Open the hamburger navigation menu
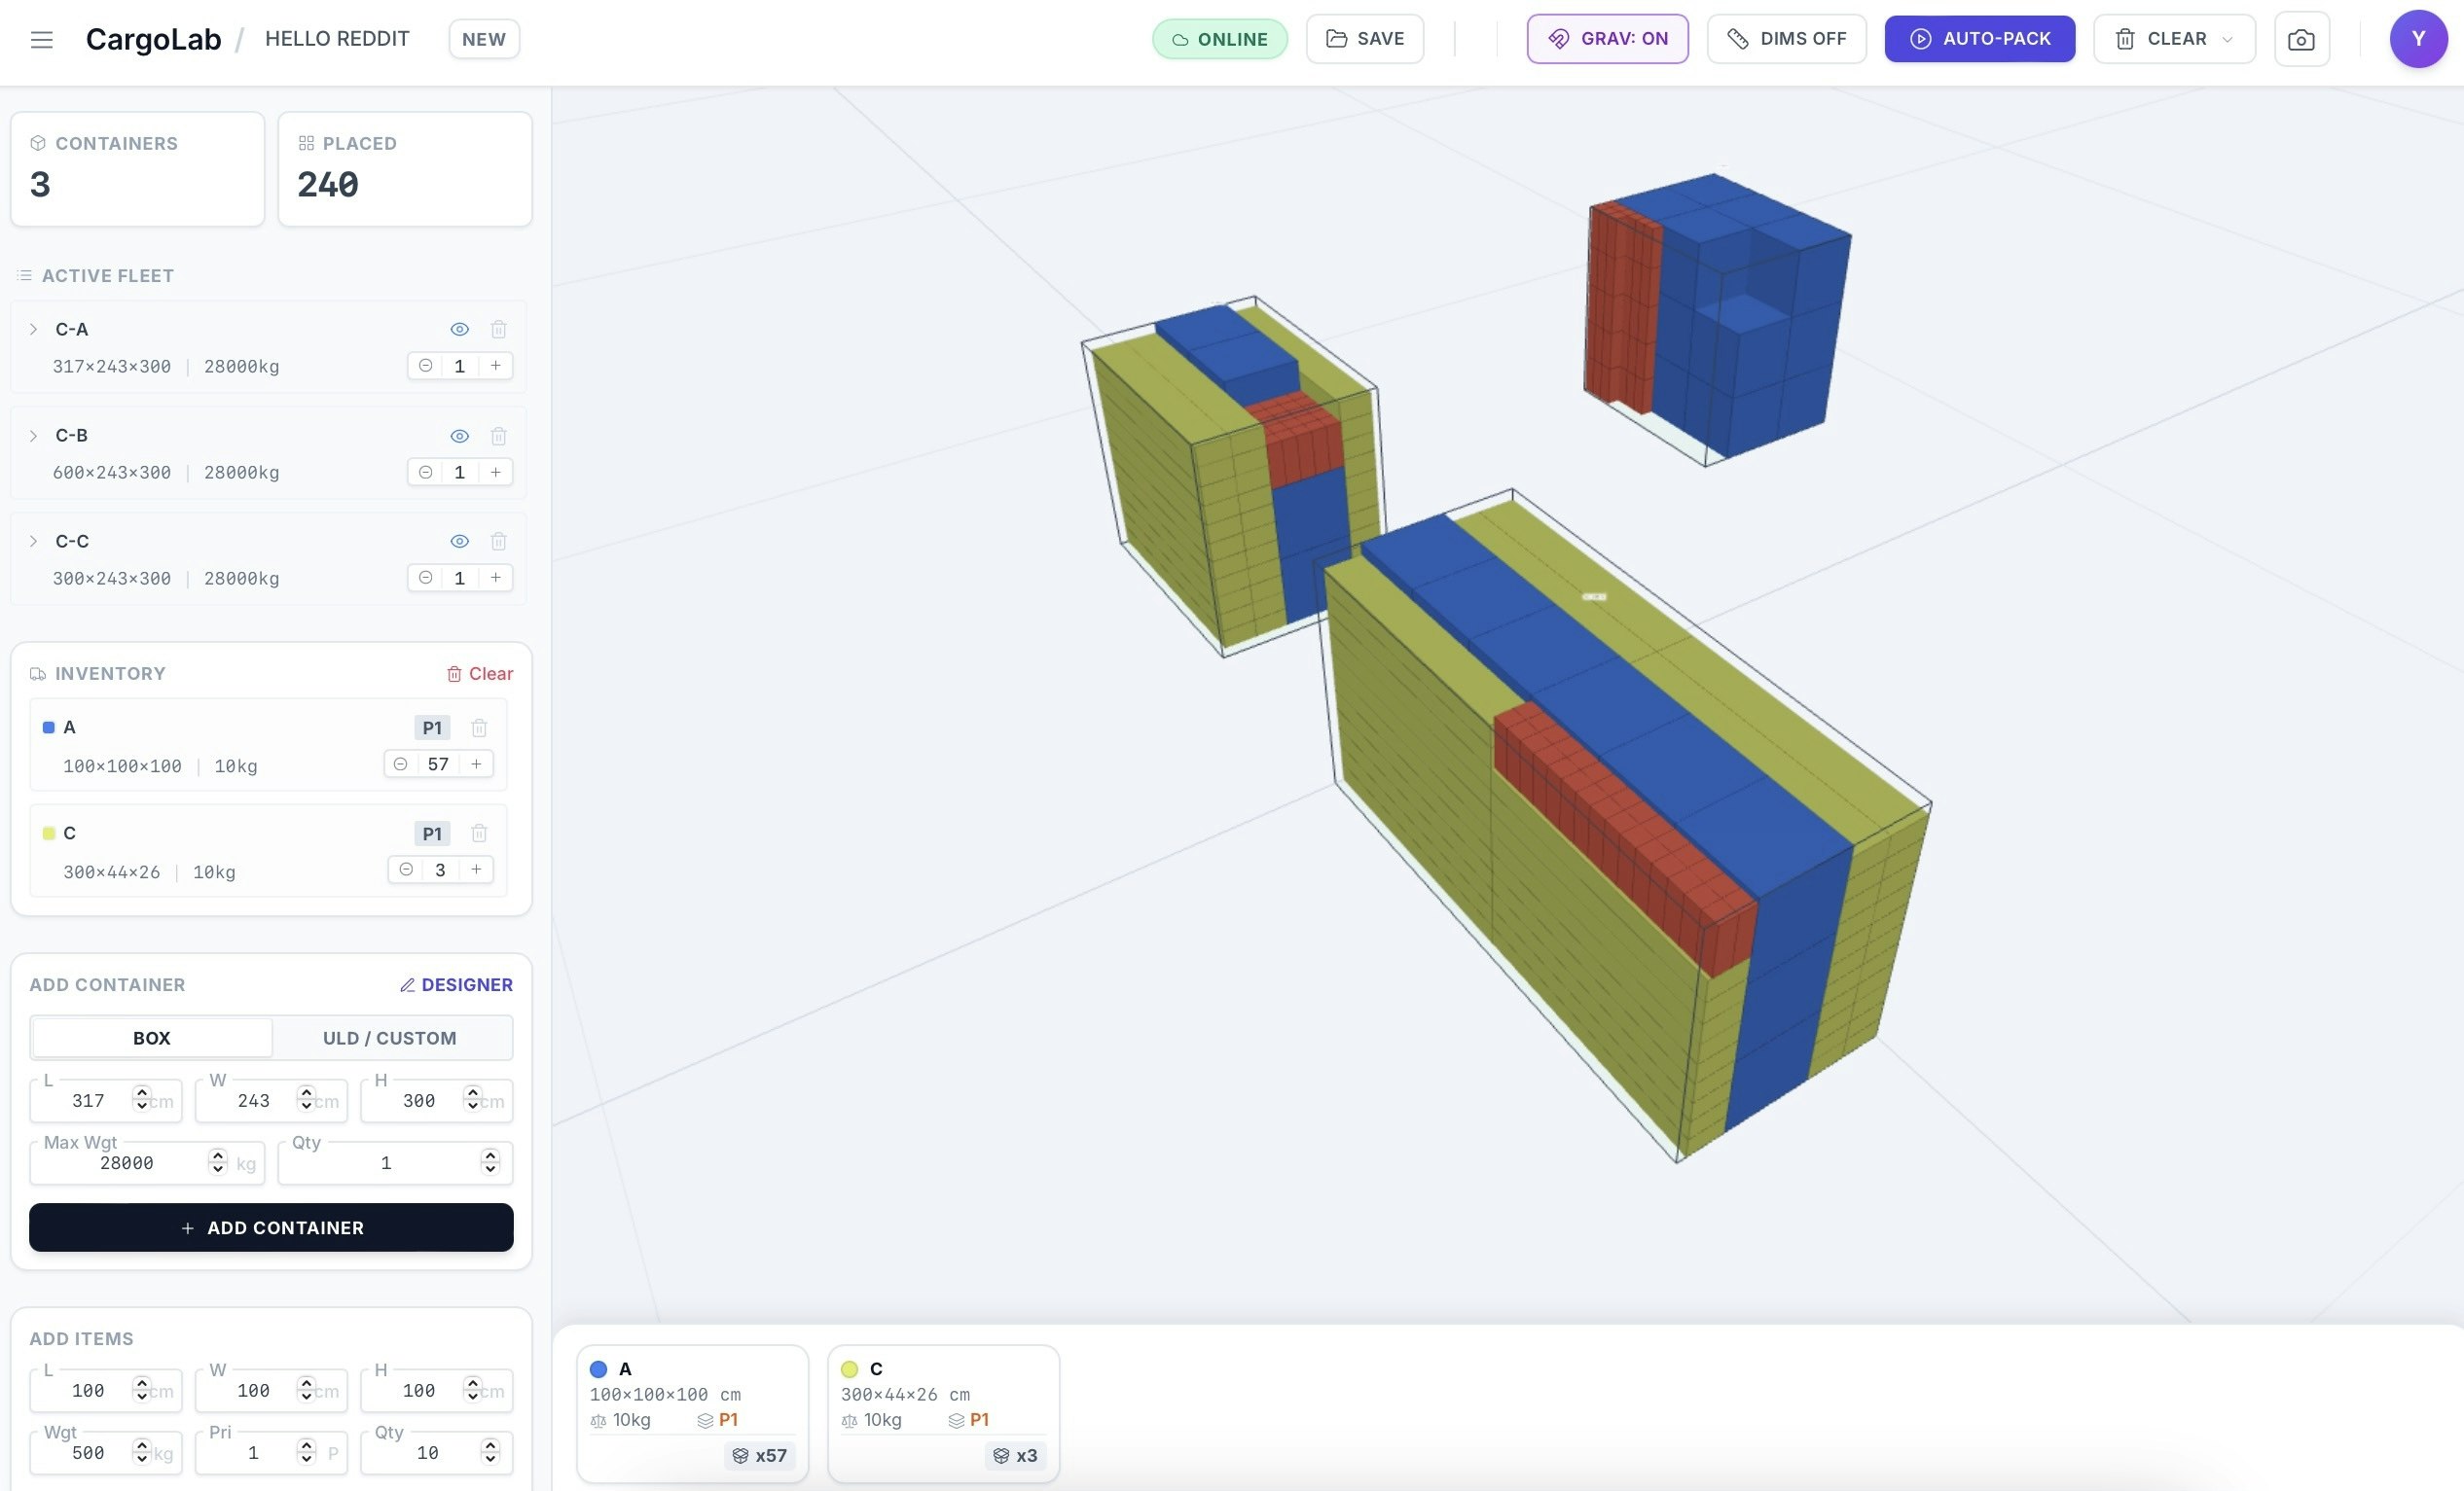This screenshot has width=2464, height=1491. pyautogui.click(x=42, y=39)
